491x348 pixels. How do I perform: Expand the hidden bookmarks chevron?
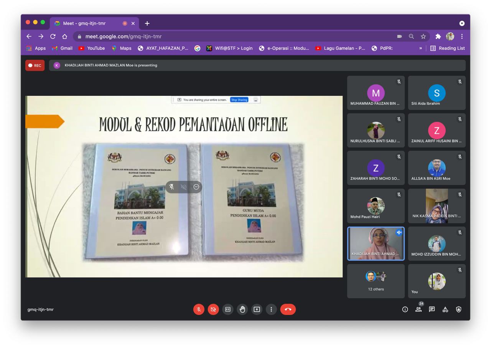point(420,48)
